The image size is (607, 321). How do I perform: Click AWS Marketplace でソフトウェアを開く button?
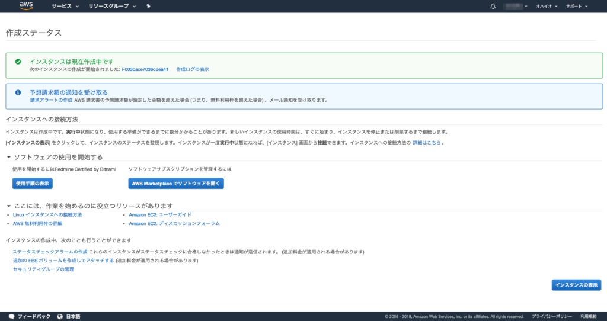click(176, 184)
